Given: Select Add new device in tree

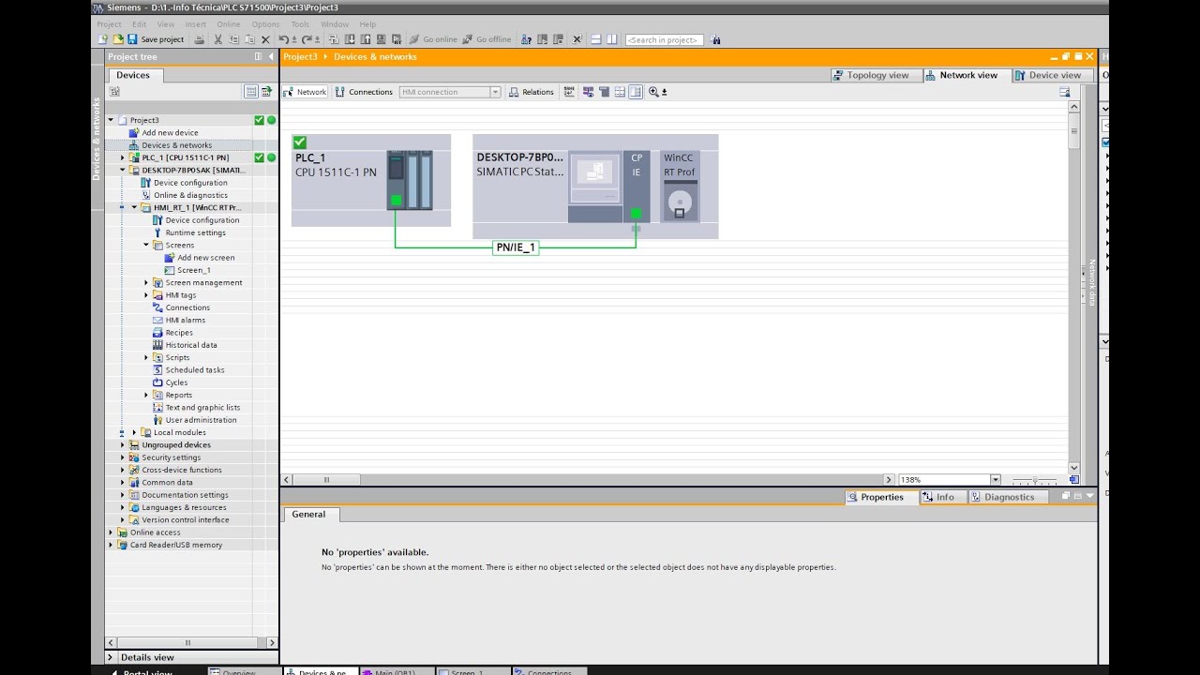Looking at the screenshot, I should tap(170, 132).
